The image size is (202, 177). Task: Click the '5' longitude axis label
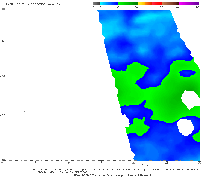35,163
